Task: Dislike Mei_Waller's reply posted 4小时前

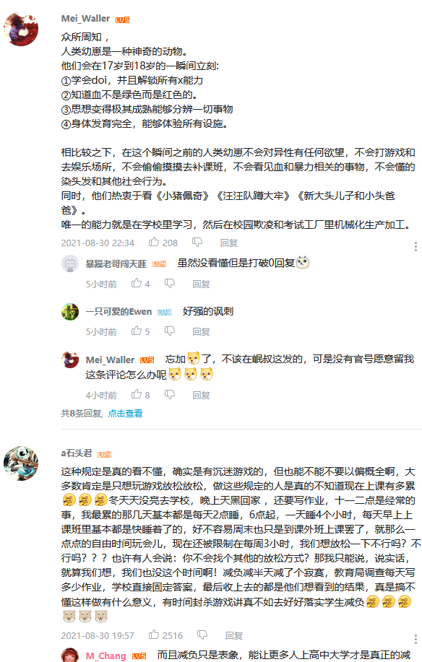Action: (x=170, y=394)
